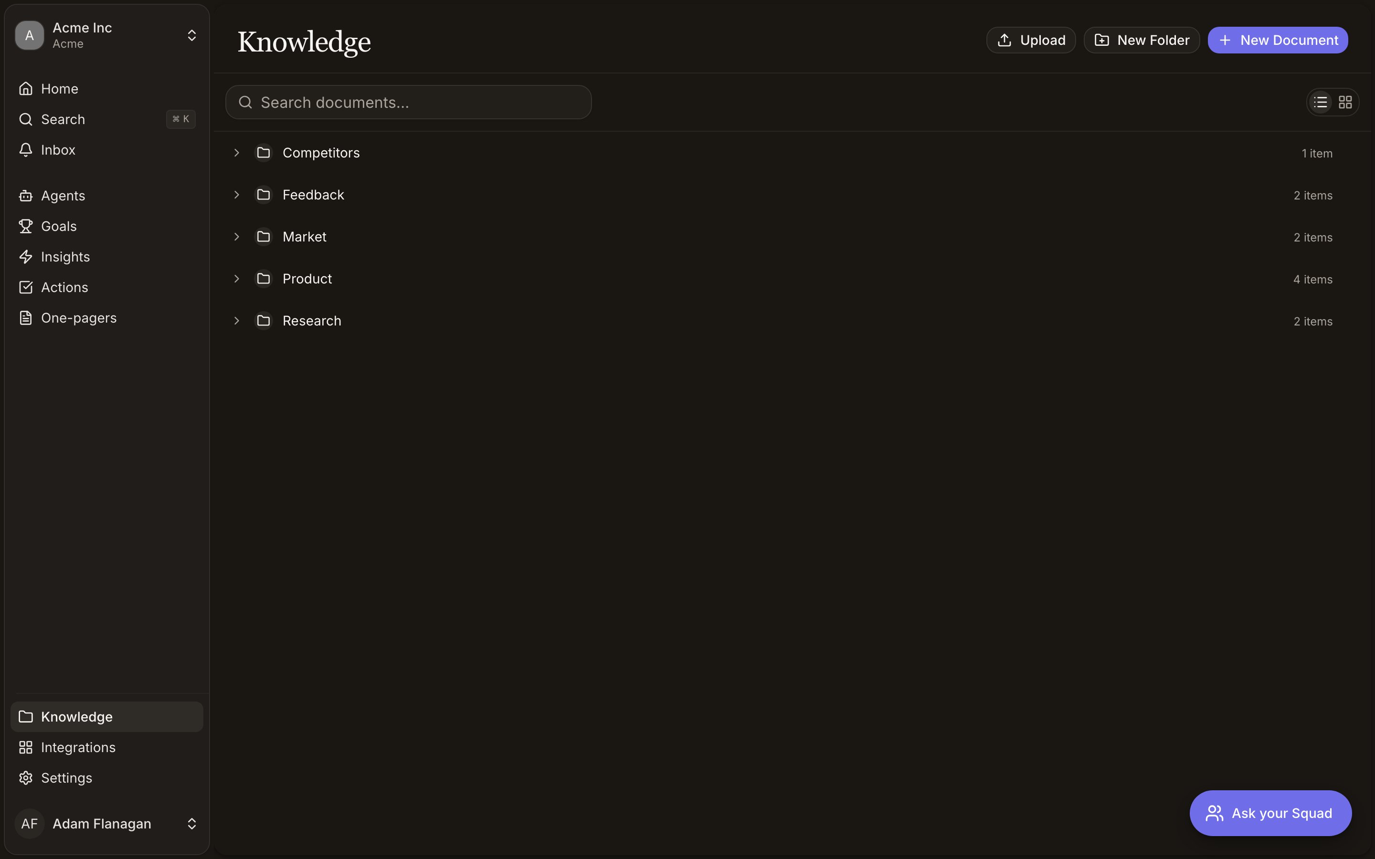The width and height of the screenshot is (1375, 859).
Task: Click the Knowledge page heading
Action: 304,42
